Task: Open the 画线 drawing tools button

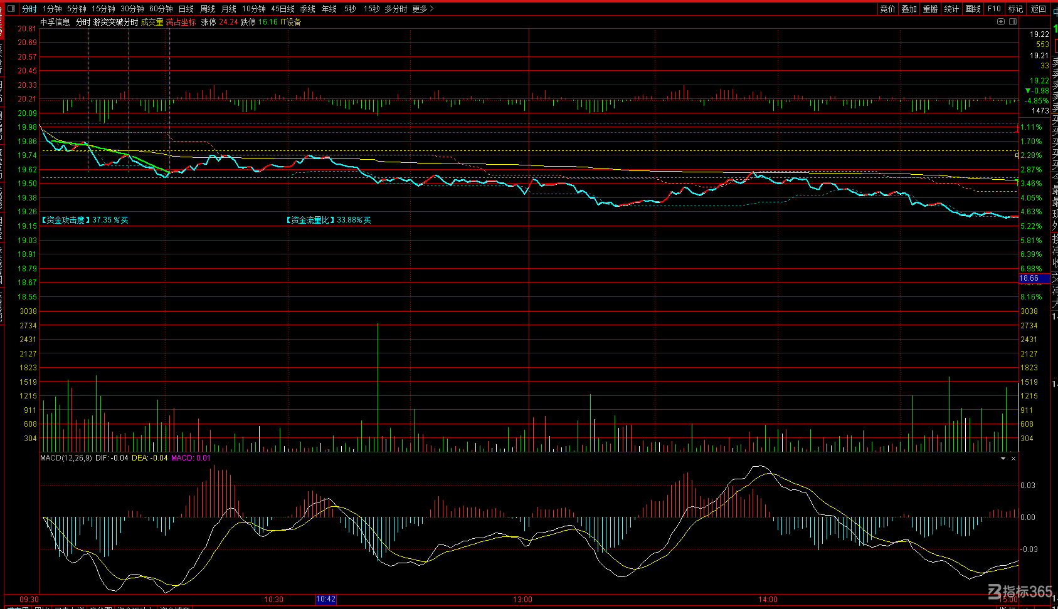Action: [973, 9]
